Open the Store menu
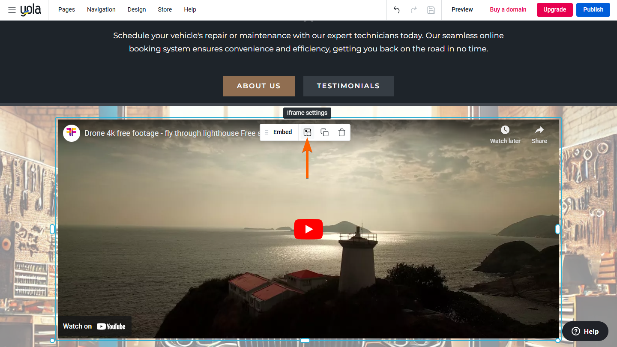Screen dimensions: 617x347 [x=165, y=9]
